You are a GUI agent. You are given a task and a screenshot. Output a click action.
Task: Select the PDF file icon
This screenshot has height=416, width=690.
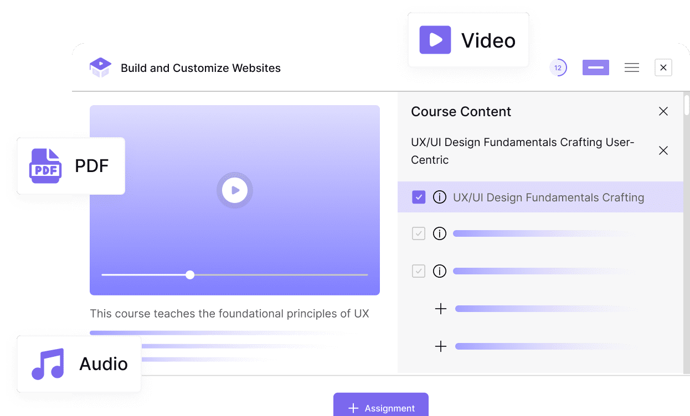(44, 166)
